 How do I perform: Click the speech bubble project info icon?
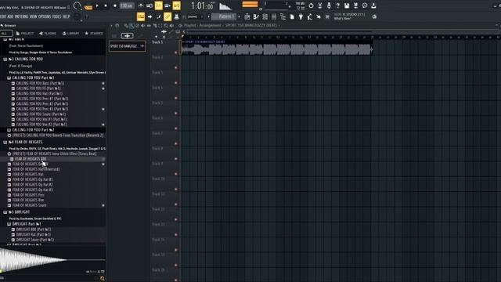tap(365, 5)
